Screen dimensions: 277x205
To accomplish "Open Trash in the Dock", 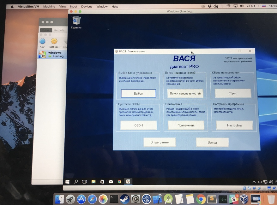I will point(271,199).
